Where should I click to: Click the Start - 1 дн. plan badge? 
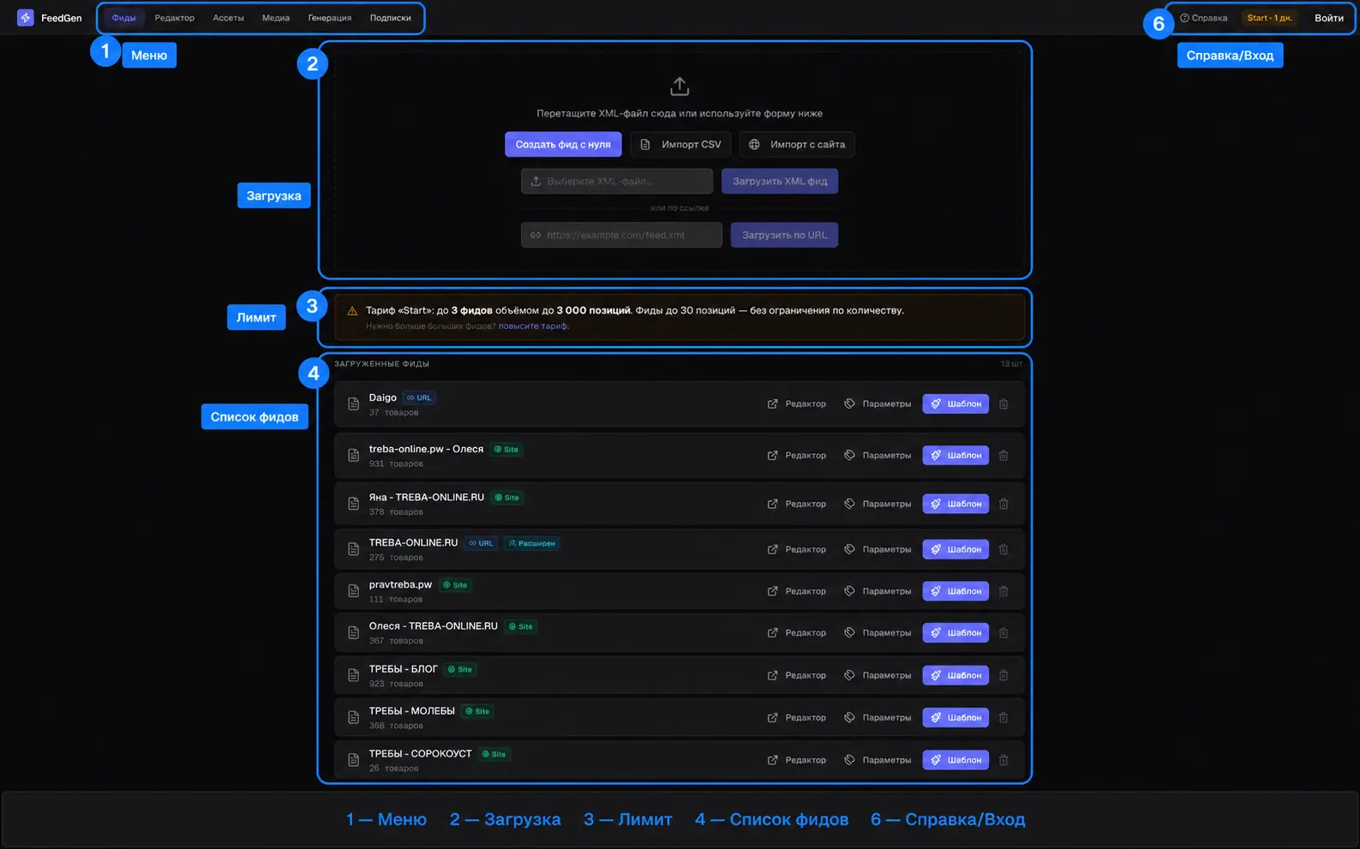[1269, 18]
